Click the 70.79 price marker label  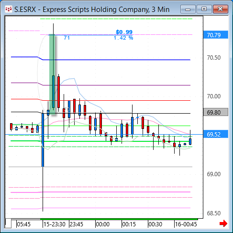(216, 35)
